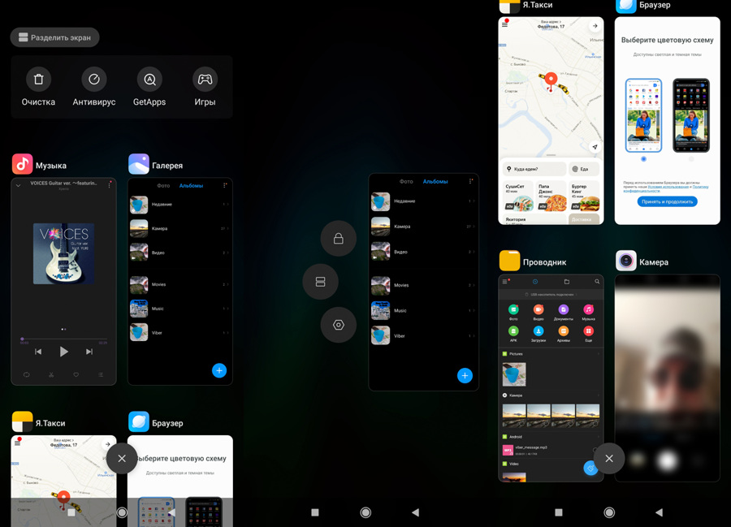Open the Загрузки category in Проводник
The width and height of the screenshot is (731, 527).
(539, 334)
